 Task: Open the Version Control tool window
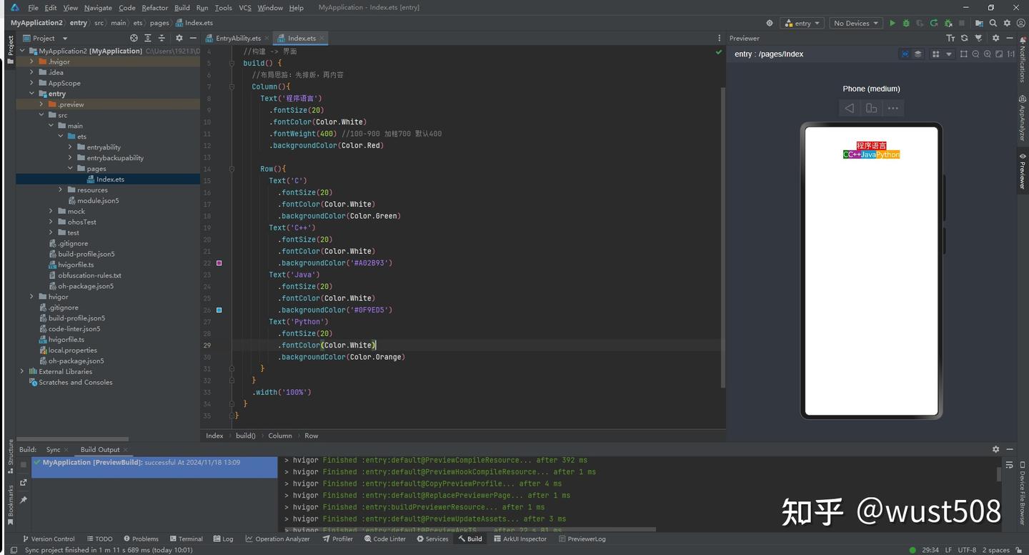[x=49, y=539]
